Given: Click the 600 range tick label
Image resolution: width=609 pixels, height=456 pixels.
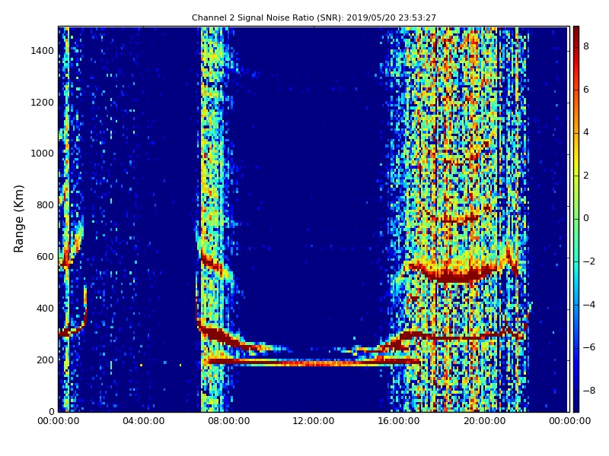Looking at the screenshot, I should pos(45,257).
